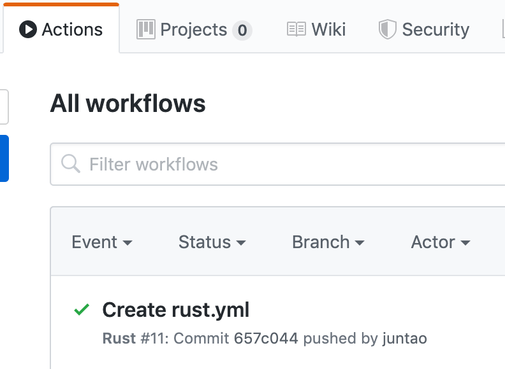The height and width of the screenshot is (369, 505).
Task: Click the blue sidebar button at left edge
Action: coord(4,158)
